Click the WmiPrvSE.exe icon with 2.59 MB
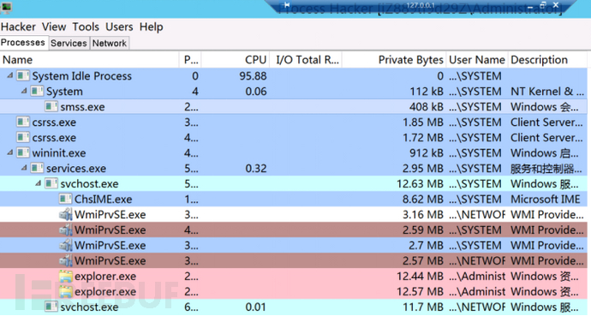 point(66,230)
